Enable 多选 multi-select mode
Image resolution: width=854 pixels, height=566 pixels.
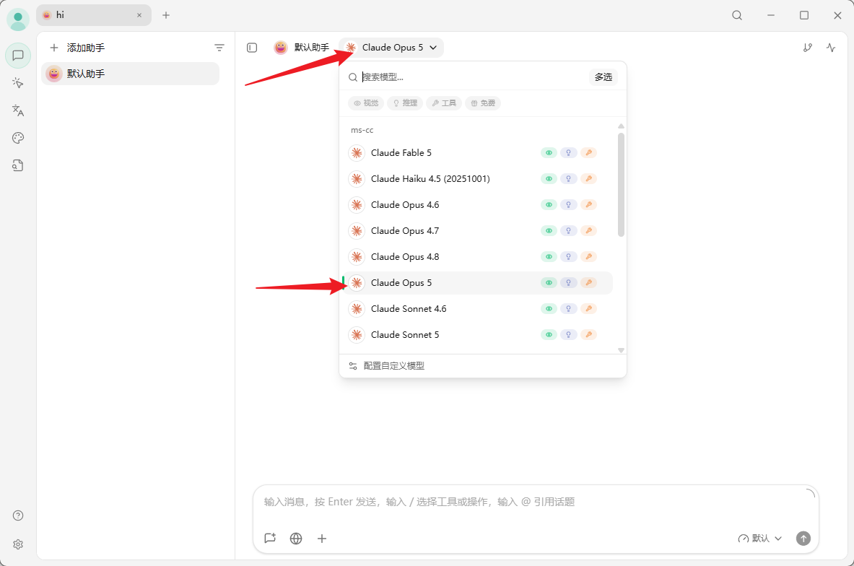[x=604, y=77]
